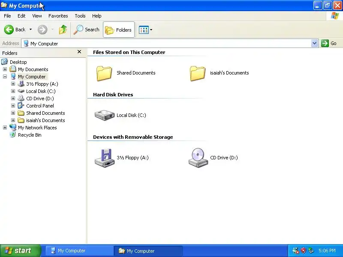Open the Back history dropdown arrow
The image size is (343, 257).
[x=30, y=30]
